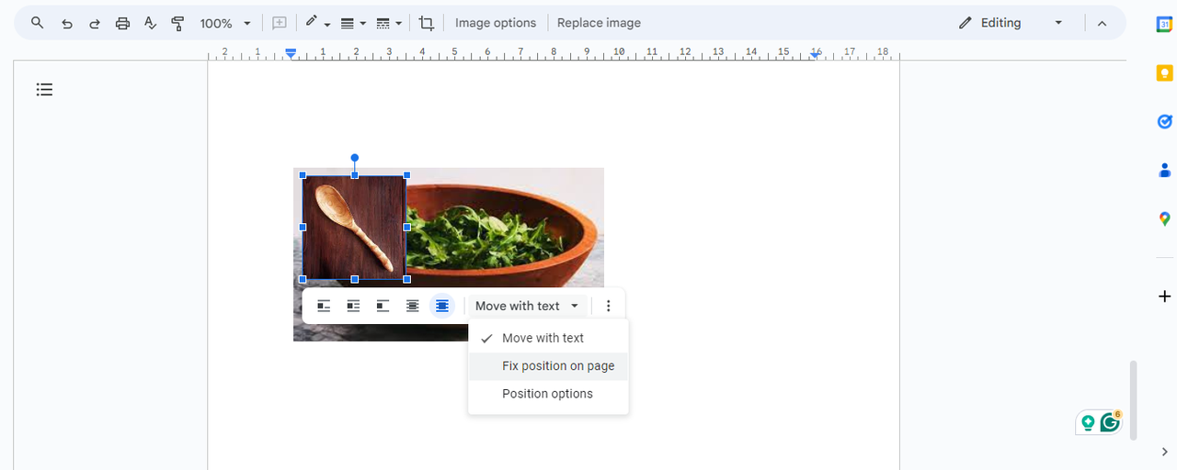Click the search magnifier icon in the toolbar
The width and height of the screenshot is (1177, 470).
point(38,23)
